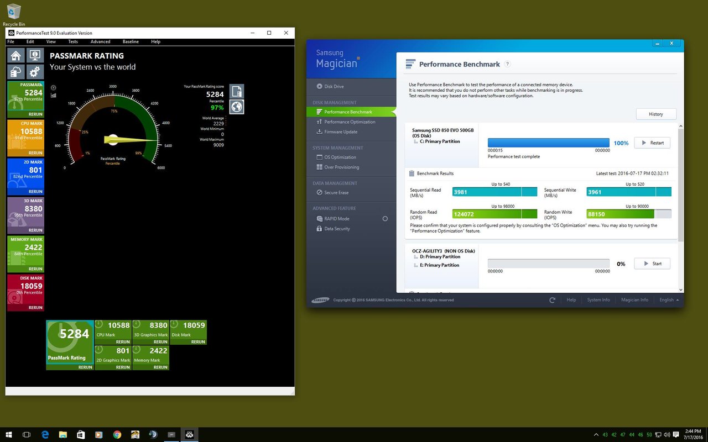The image size is (708, 442).
Task: Click the small bar chart view icon
Action: coord(54,95)
